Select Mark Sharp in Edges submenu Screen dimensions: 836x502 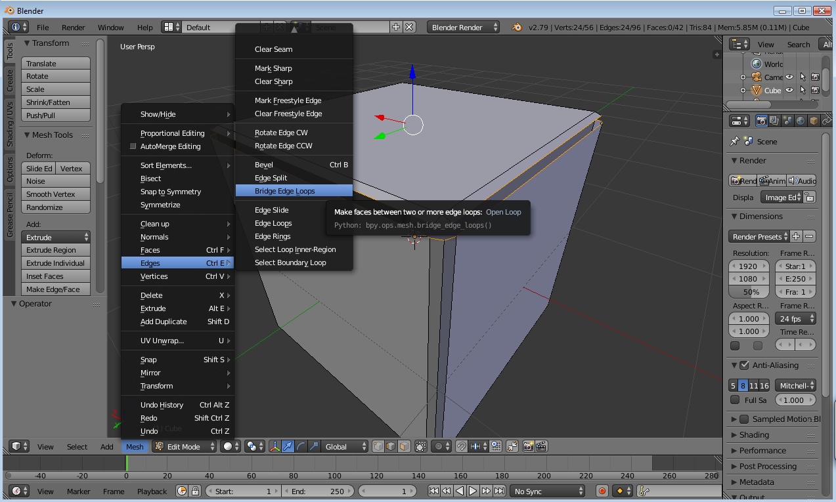point(294,68)
